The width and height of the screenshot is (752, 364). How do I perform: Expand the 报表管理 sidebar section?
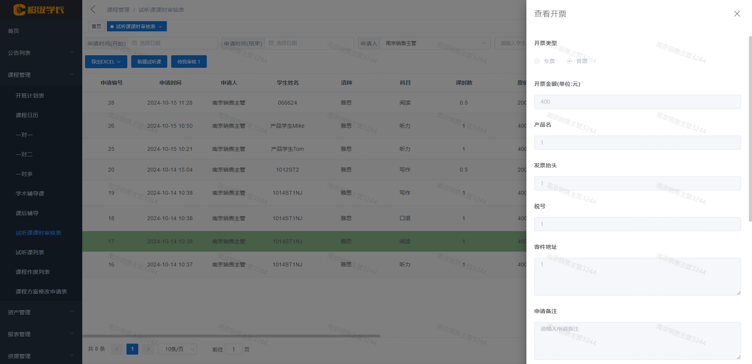(41, 334)
